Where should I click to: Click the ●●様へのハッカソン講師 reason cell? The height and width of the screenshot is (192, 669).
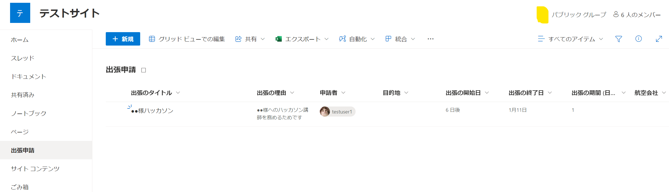(x=283, y=114)
